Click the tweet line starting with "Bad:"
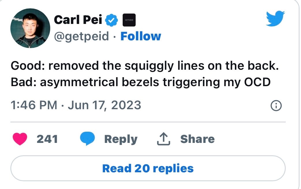Viewport: 301px width, 189px height. tap(141, 82)
